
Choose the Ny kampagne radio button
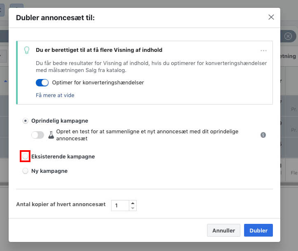[26, 171]
